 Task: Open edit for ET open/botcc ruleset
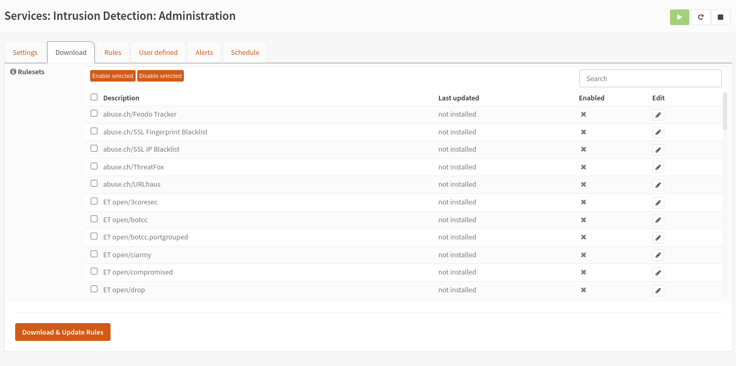[x=658, y=220]
